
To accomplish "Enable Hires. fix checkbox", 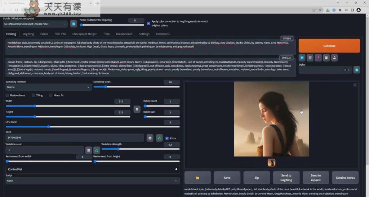I will pyautogui.click(x=50, y=95).
